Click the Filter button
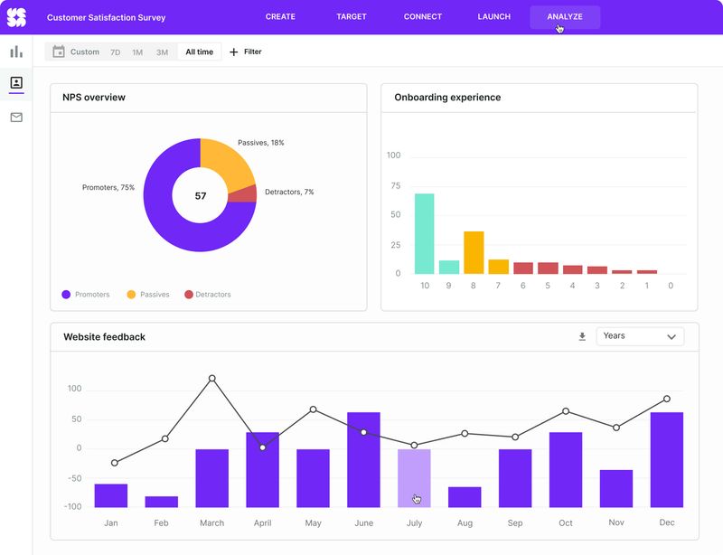This screenshot has width=723, height=555. point(246,52)
